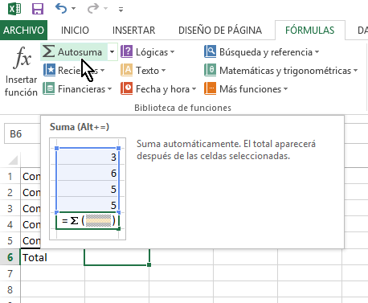Viewport: 368px width, 303px height.
Task: Open Fecha y hora functions menu
Action: 158,89
